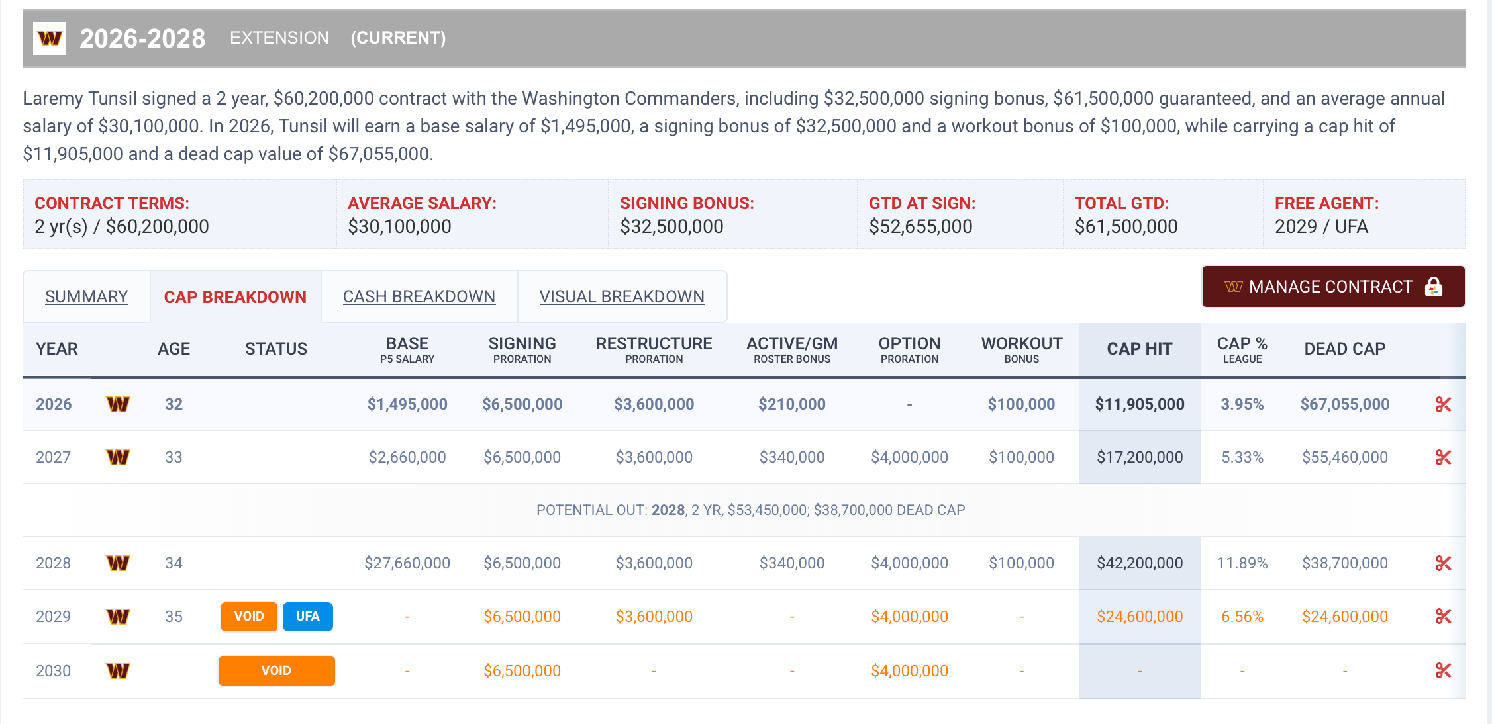Click the Commanders logo in the 2026 row
This screenshot has height=724, width=1492.
[x=118, y=404]
